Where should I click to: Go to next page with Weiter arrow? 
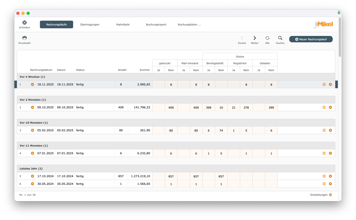tap(255, 38)
